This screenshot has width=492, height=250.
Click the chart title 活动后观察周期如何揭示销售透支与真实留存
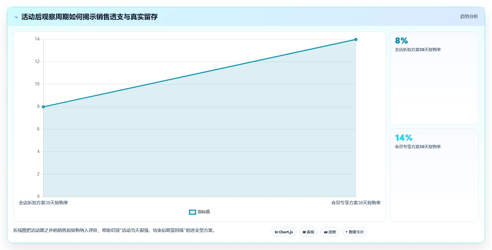click(89, 17)
